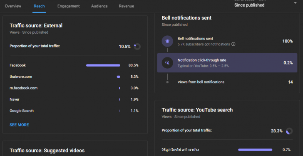Switch to the Engagement tab
This screenshot has height=156, width=303.
(x=69, y=6)
